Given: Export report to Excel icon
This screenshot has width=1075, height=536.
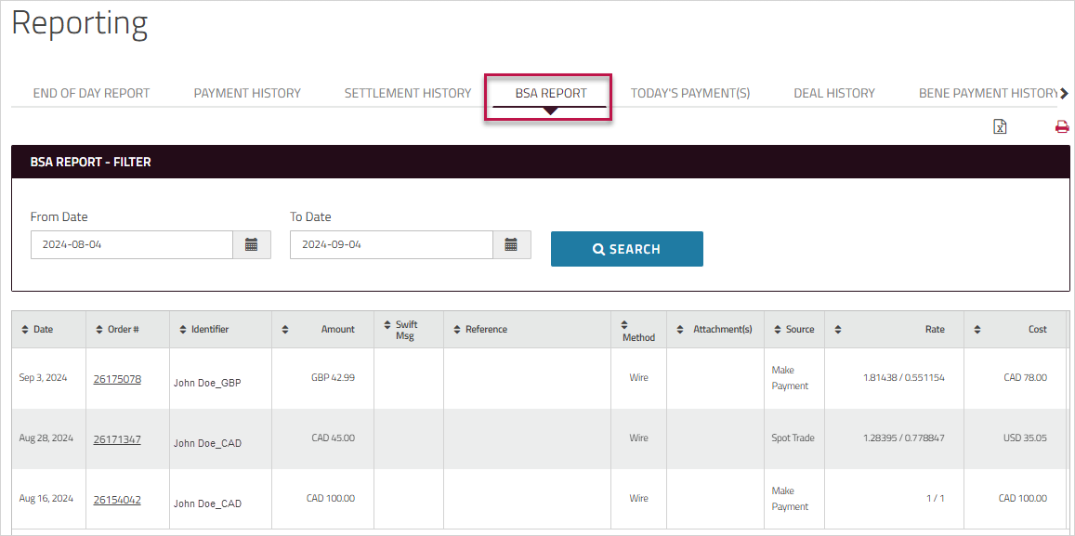Looking at the screenshot, I should (1000, 127).
